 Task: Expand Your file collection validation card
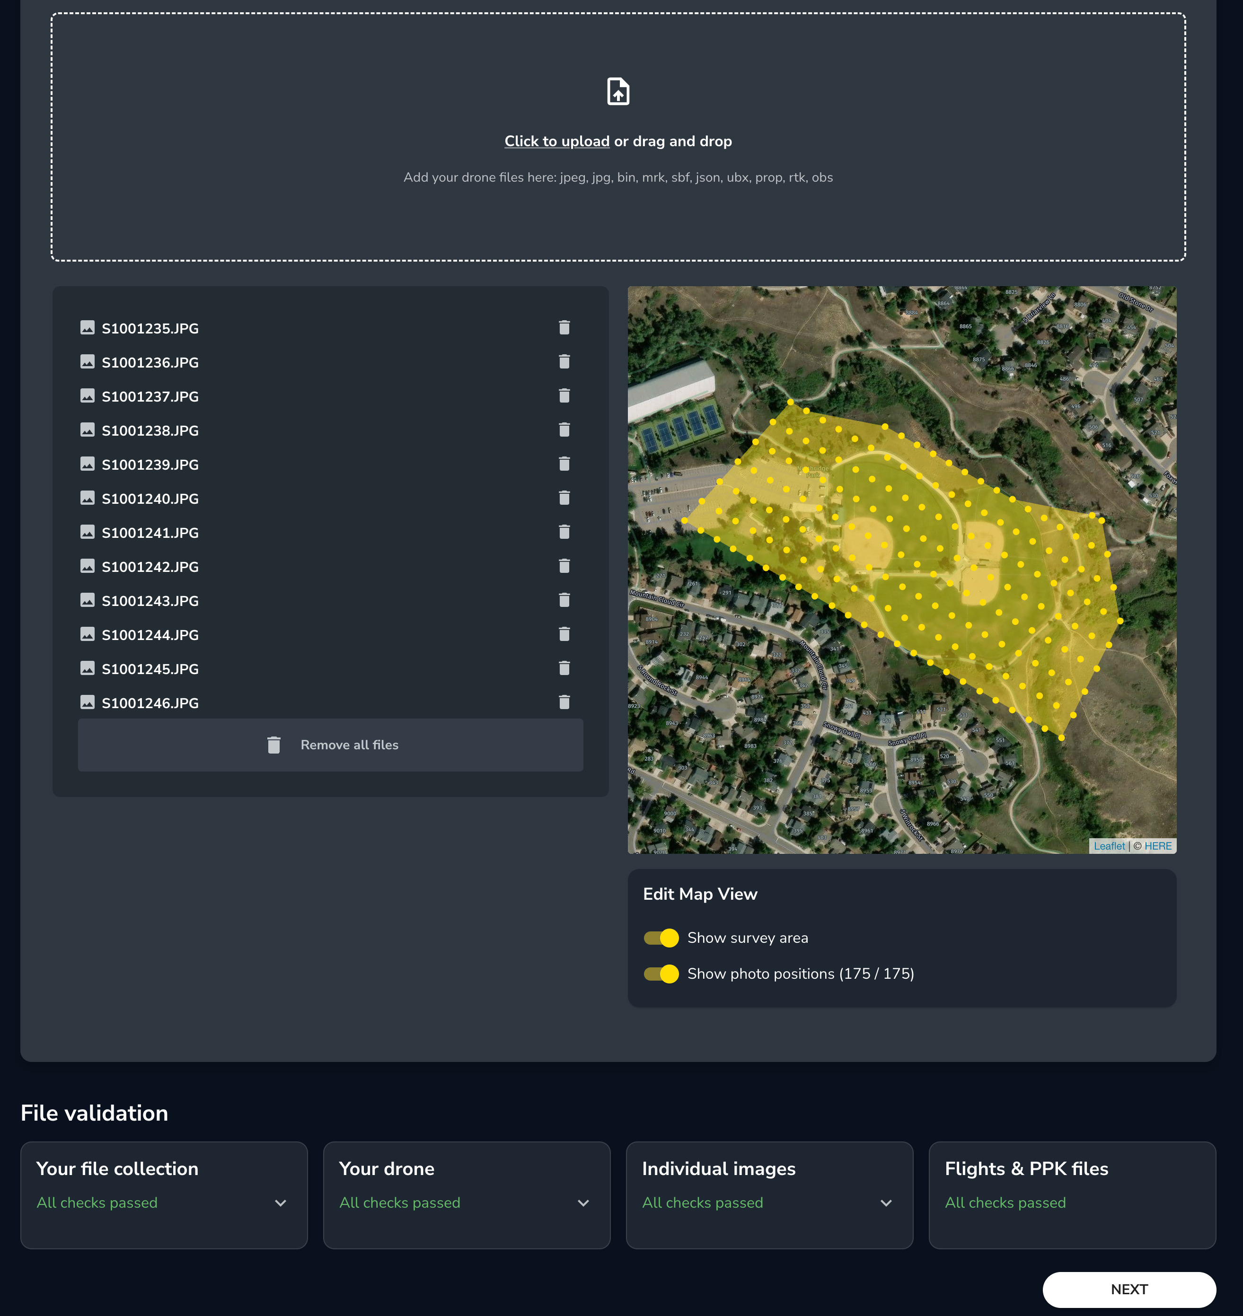[280, 1203]
